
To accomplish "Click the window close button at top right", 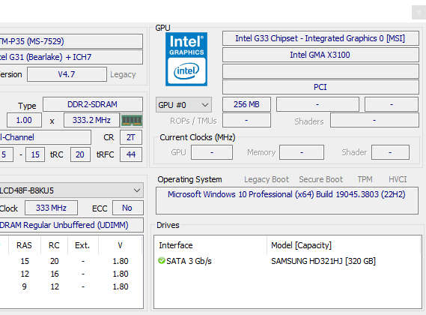I will pyautogui.click(x=419, y=12).
